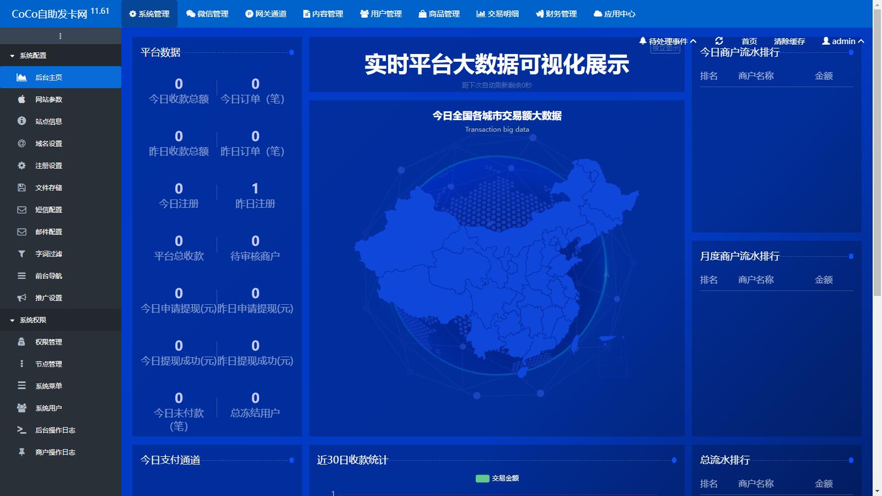
Task: Click the 文件存储 save-disk icon
Action: tap(21, 187)
